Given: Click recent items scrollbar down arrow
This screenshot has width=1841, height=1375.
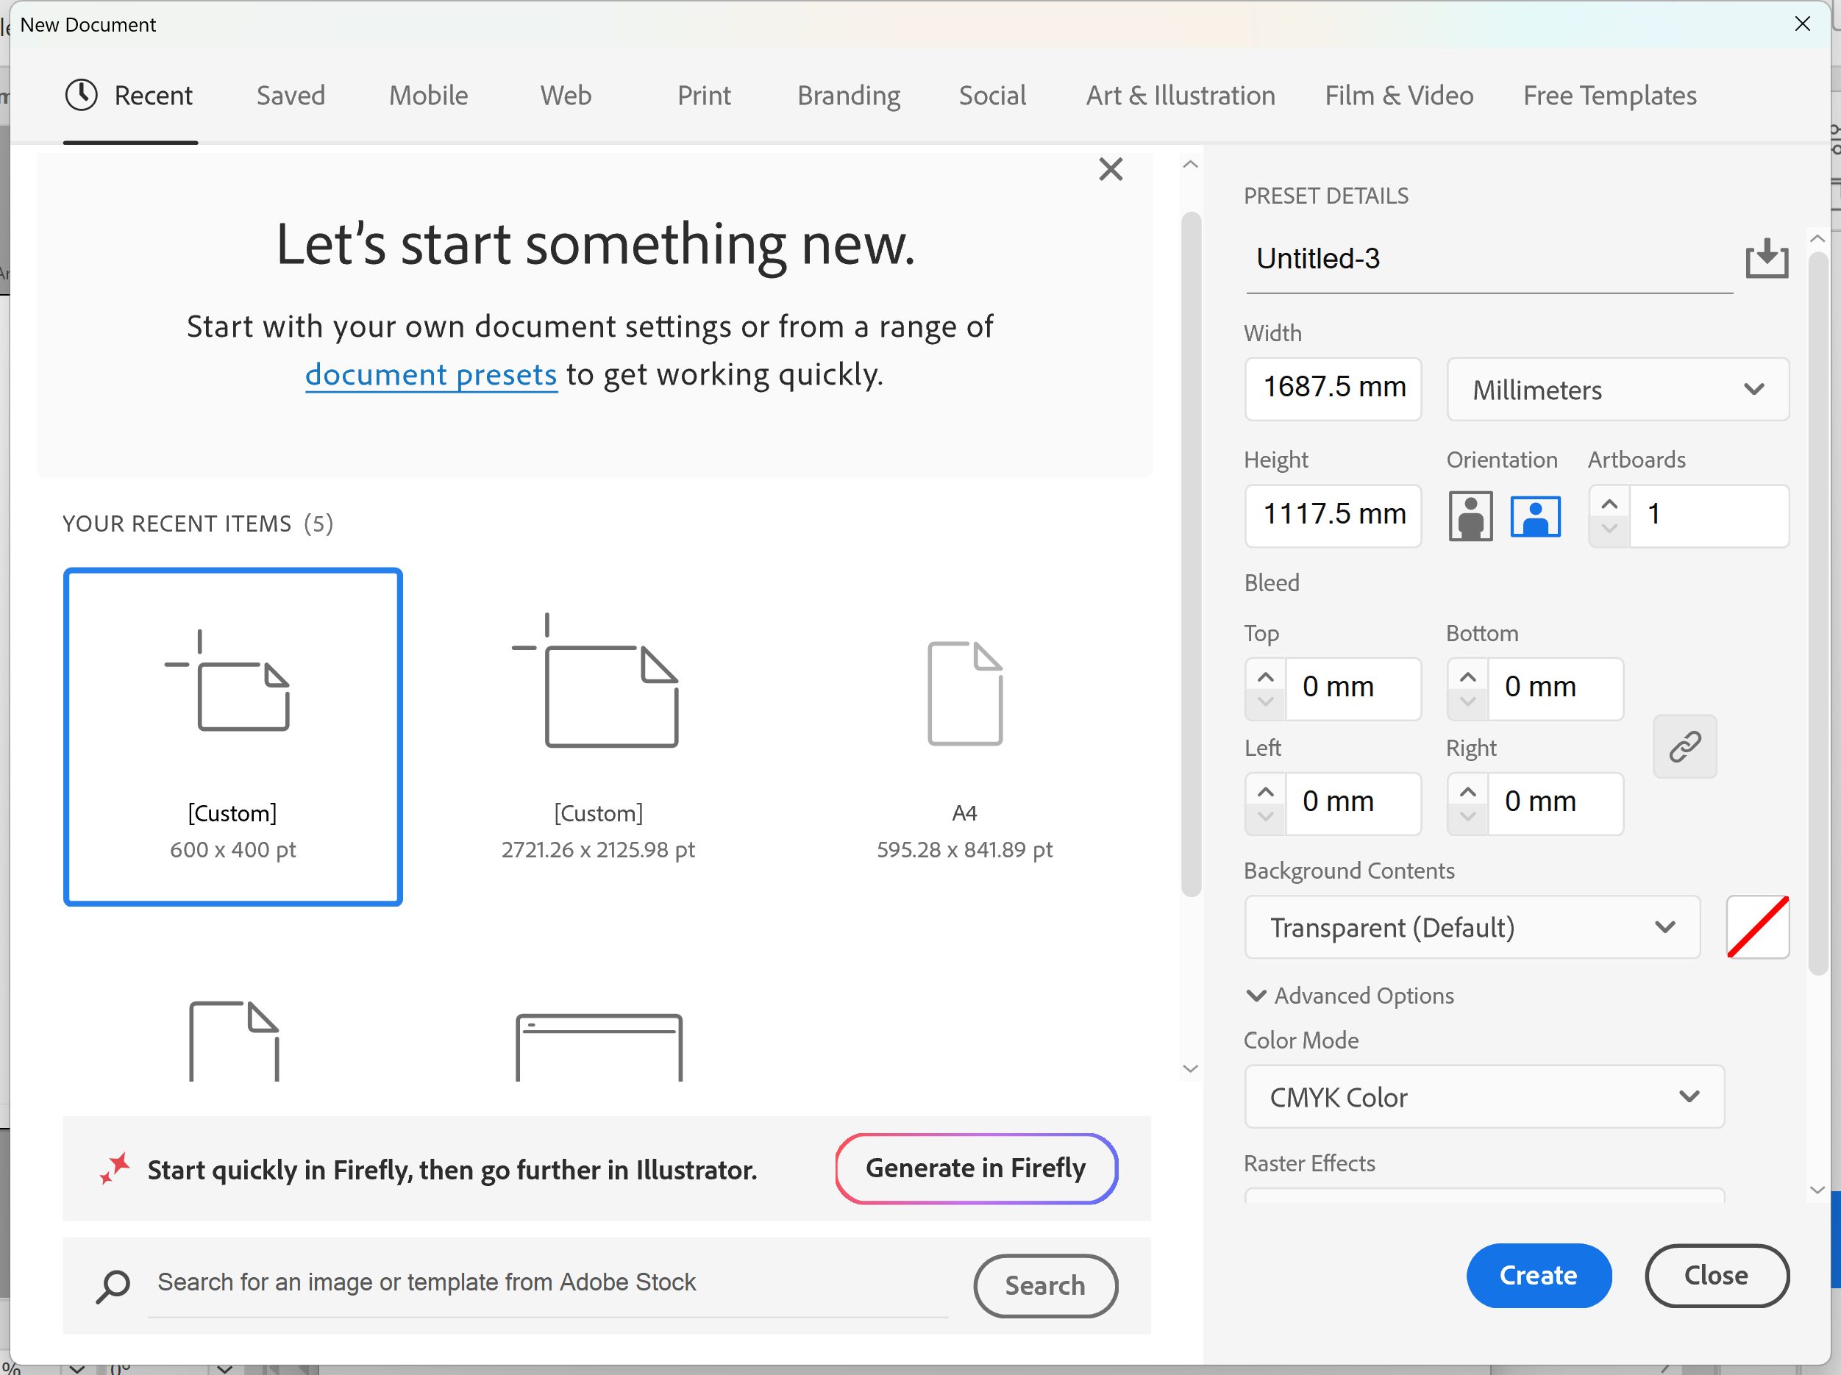Looking at the screenshot, I should (x=1190, y=1069).
